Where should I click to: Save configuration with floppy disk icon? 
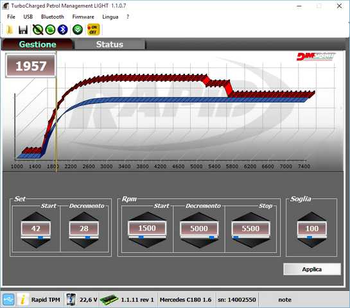[x=23, y=30]
